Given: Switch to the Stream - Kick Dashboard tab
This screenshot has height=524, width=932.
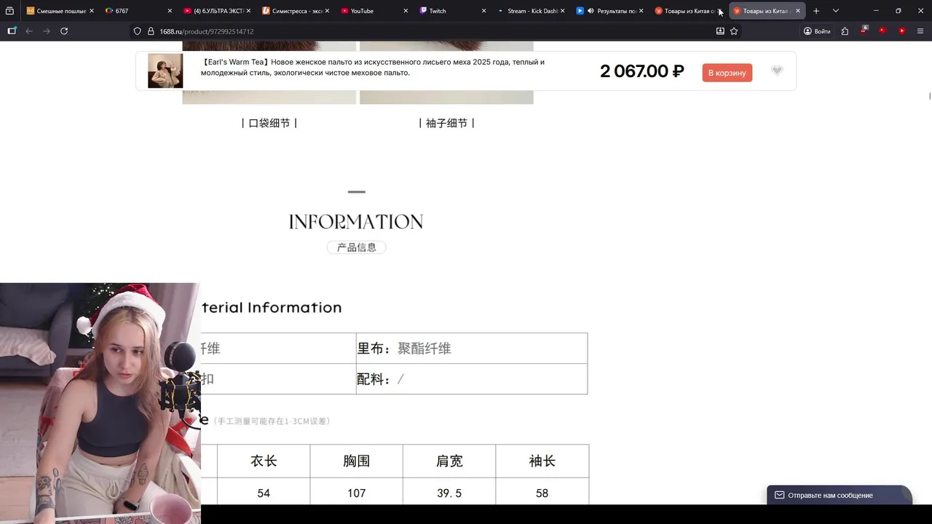Looking at the screenshot, I should [532, 11].
